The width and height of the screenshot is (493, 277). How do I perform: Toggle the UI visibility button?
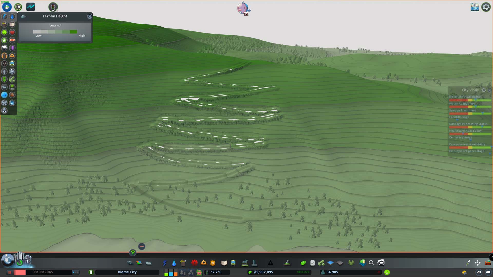(x=18, y=7)
